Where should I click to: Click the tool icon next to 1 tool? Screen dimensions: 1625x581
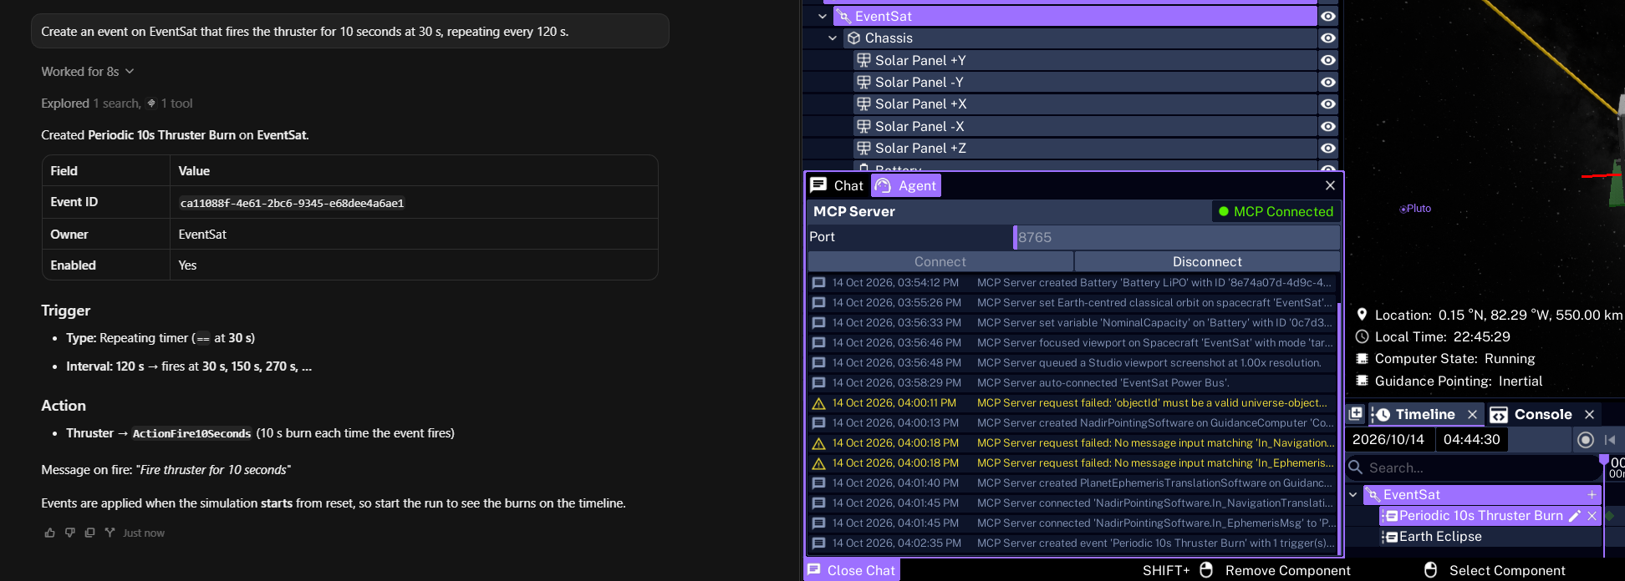tap(151, 104)
